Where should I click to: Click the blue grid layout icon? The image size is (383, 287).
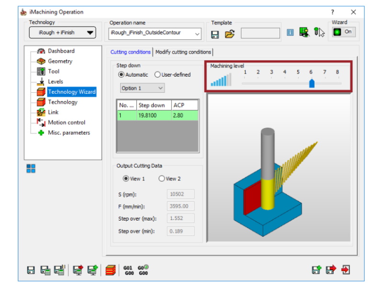pyautogui.click(x=31, y=168)
